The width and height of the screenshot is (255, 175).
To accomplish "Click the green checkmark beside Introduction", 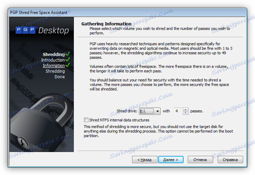I will (68, 59).
